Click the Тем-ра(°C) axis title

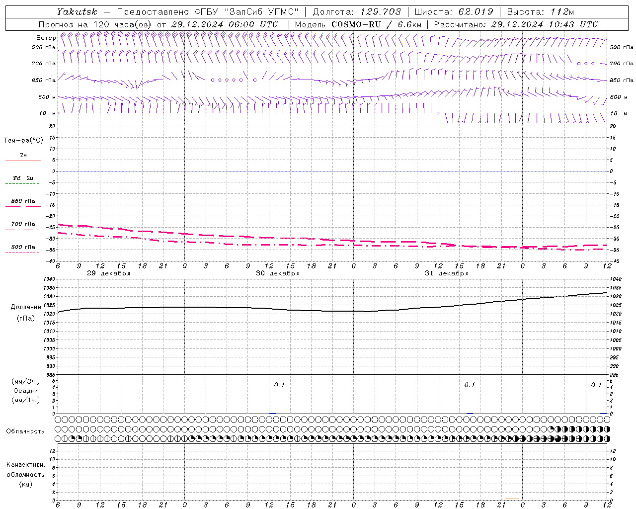click(23, 141)
